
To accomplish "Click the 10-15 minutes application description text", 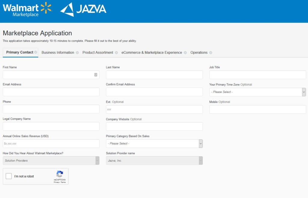I will [69, 41].
